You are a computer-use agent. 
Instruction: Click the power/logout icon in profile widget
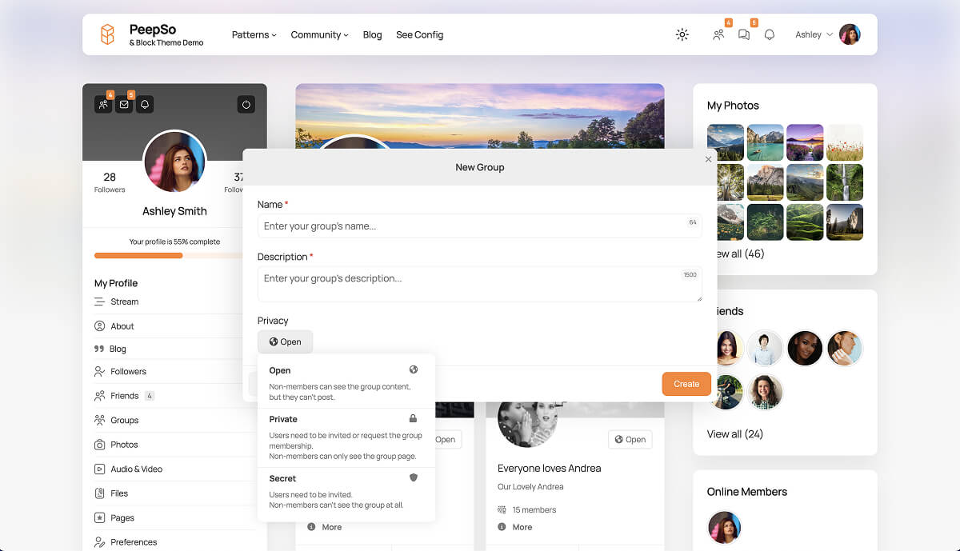(x=246, y=105)
